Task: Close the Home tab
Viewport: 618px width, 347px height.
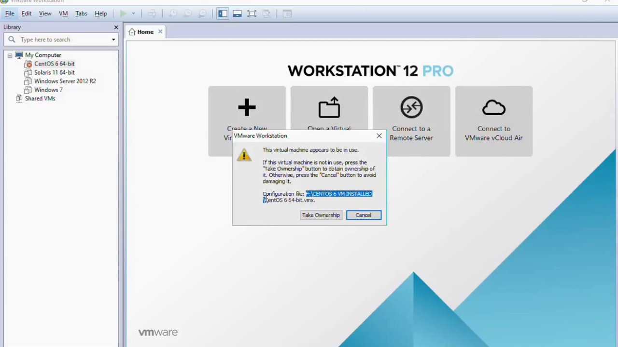Action: click(160, 32)
